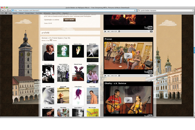Image resolution: width=195 pixels, height=130 pixels.
Task: Mute the top video using speaker icon
Action: [109, 31]
